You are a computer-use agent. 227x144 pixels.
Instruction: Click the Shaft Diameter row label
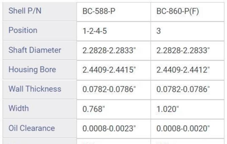(35, 50)
